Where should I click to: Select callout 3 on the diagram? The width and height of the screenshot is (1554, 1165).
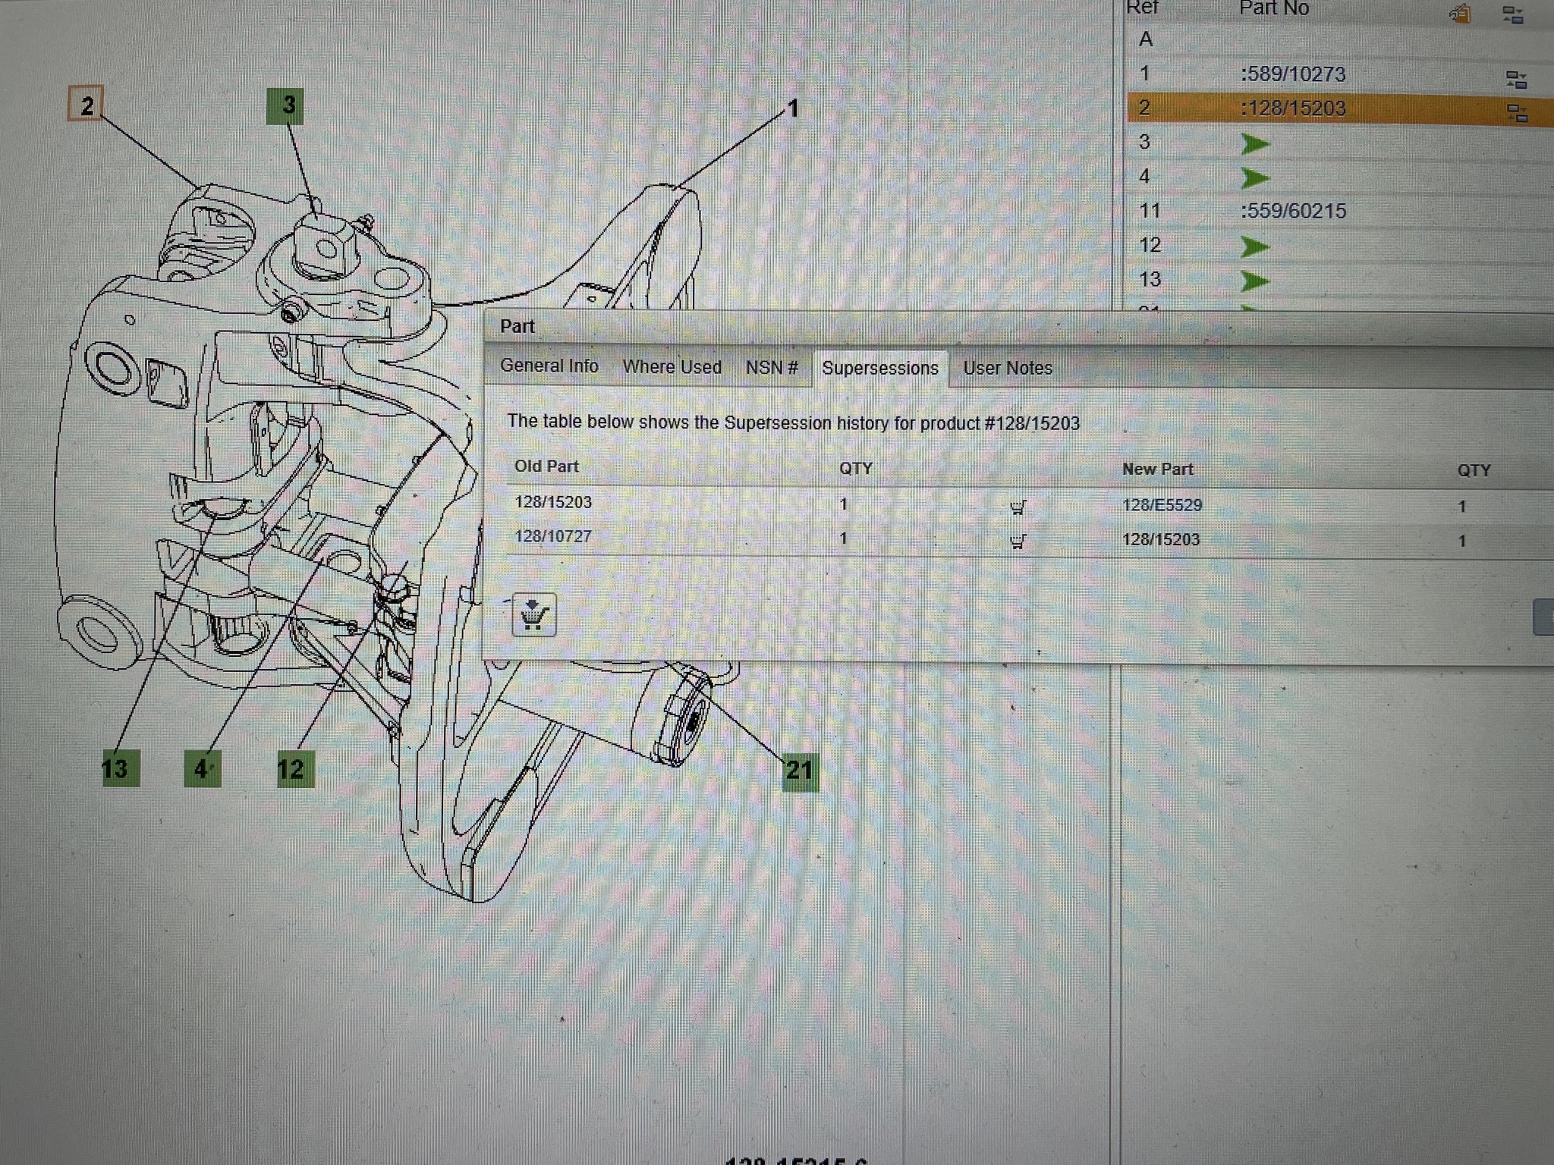(x=286, y=106)
